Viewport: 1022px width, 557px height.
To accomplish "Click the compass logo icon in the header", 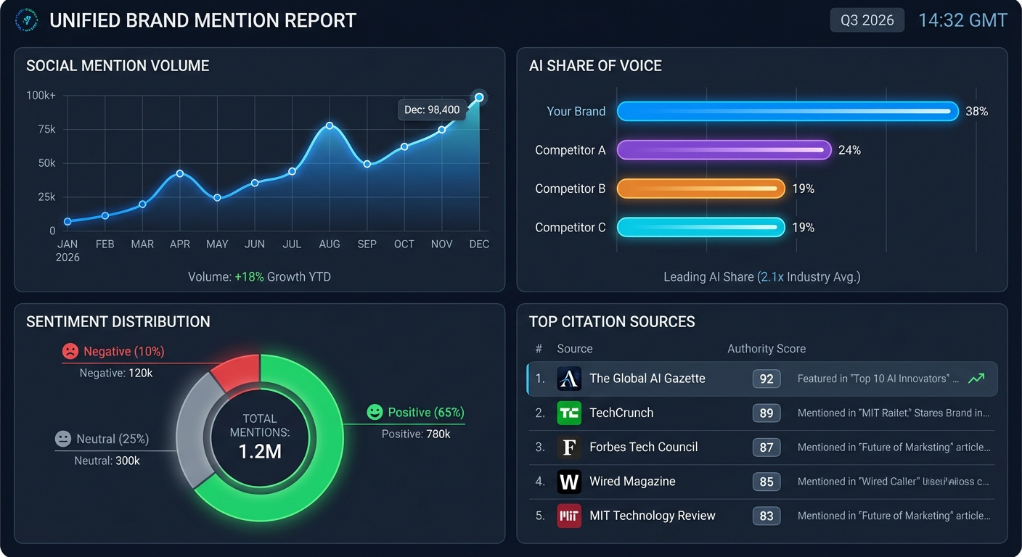I will (x=26, y=20).
